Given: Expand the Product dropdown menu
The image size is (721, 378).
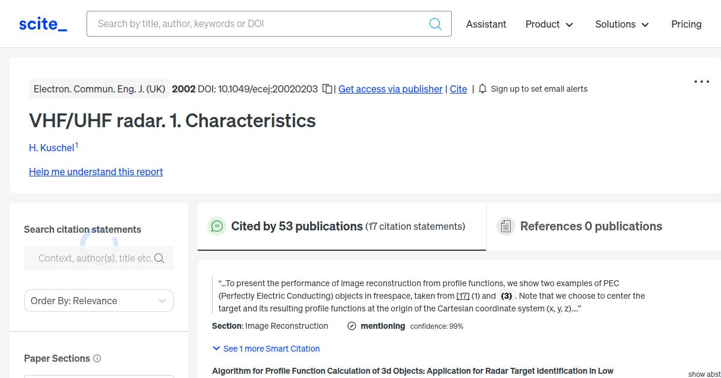Looking at the screenshot, I should point(549,24).
